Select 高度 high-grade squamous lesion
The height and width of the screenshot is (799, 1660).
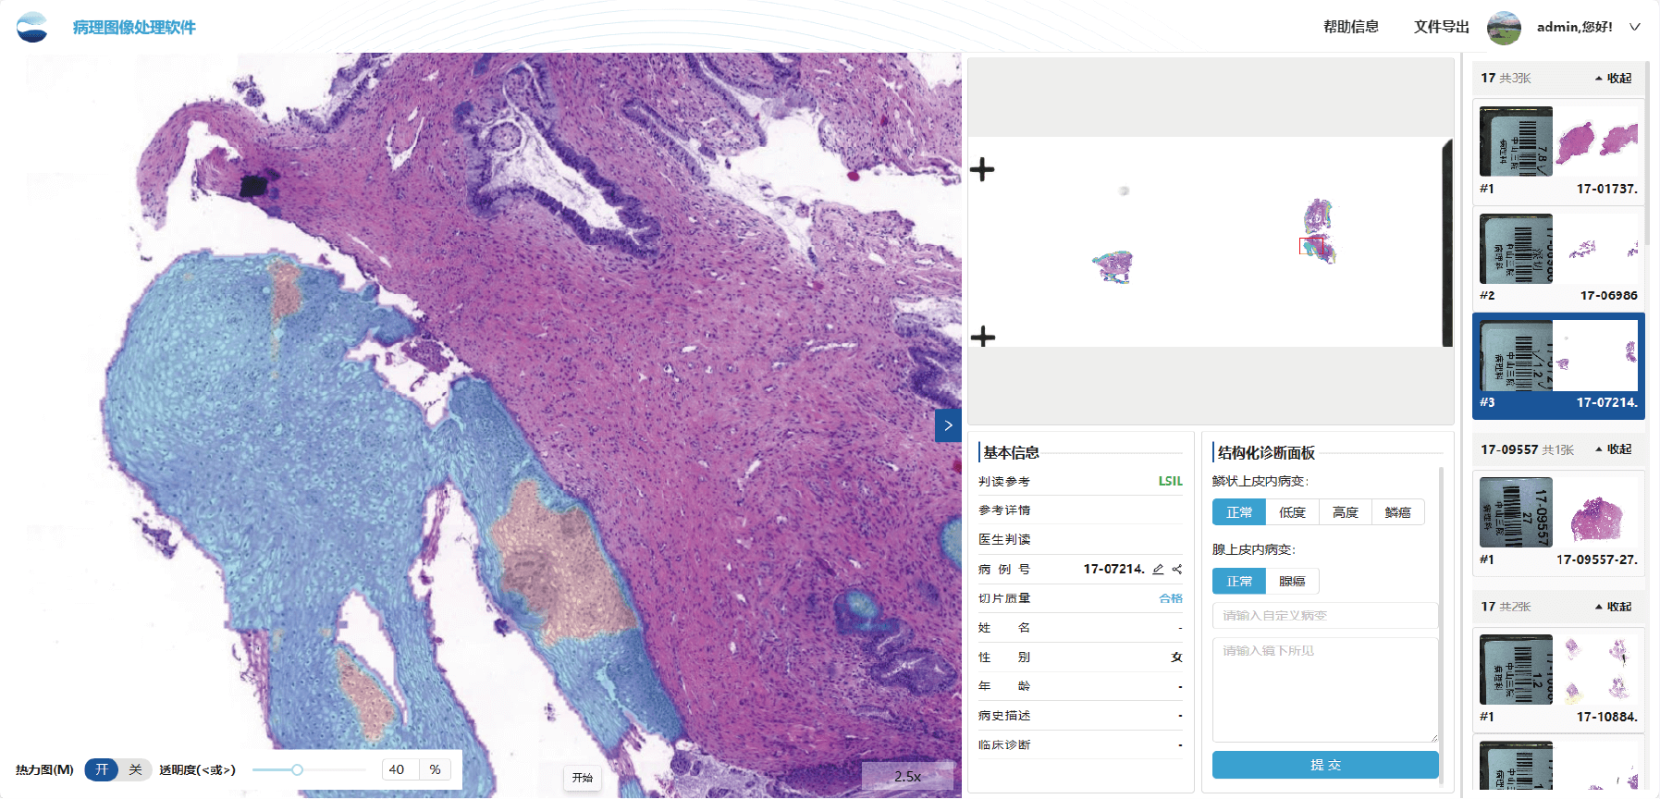tap(1345, 512)
